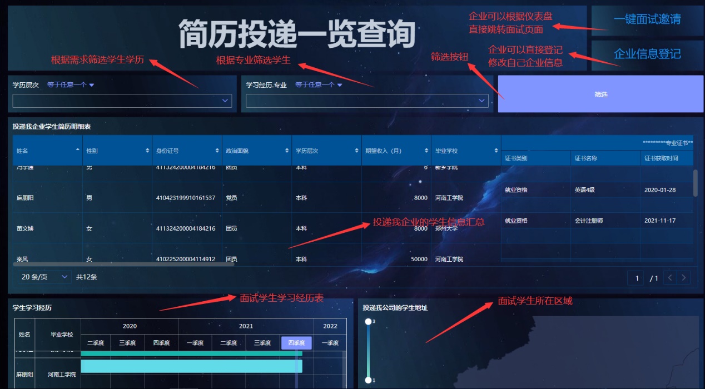Click the page number input field
Screen dimensions: 705x389
coord(637,278)
